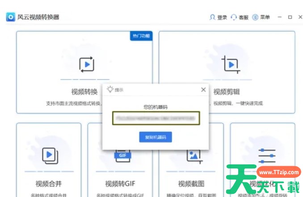
Task: Click the 视频截图 screenshot icon
Action: pyautogui.click(x=194, y=156)
